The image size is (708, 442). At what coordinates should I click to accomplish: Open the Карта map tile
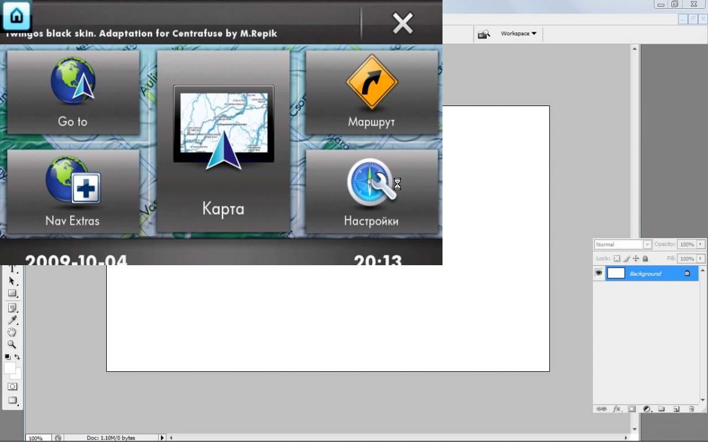pos(223,141)
